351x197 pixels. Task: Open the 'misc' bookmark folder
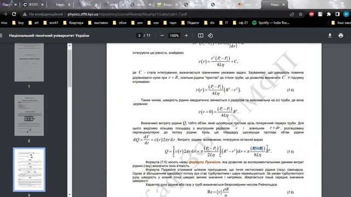[4, 23]
